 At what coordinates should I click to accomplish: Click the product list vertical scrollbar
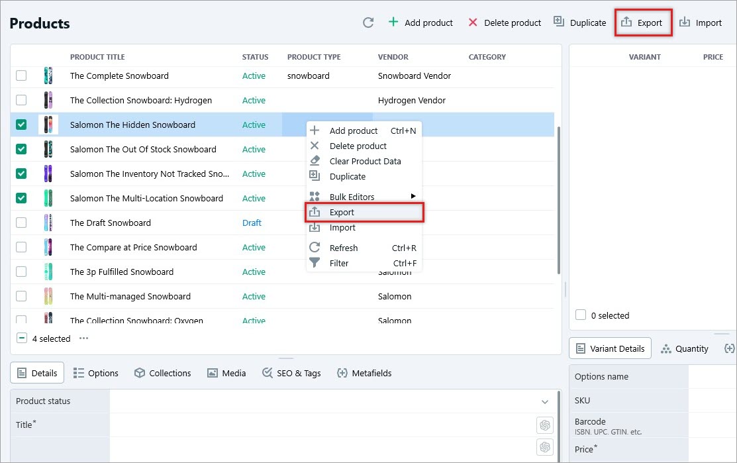pyautogui.click(x=558, y=200)
